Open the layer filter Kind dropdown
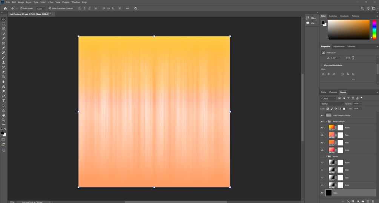Screen dimensions: 379x203 click(328, 98)
